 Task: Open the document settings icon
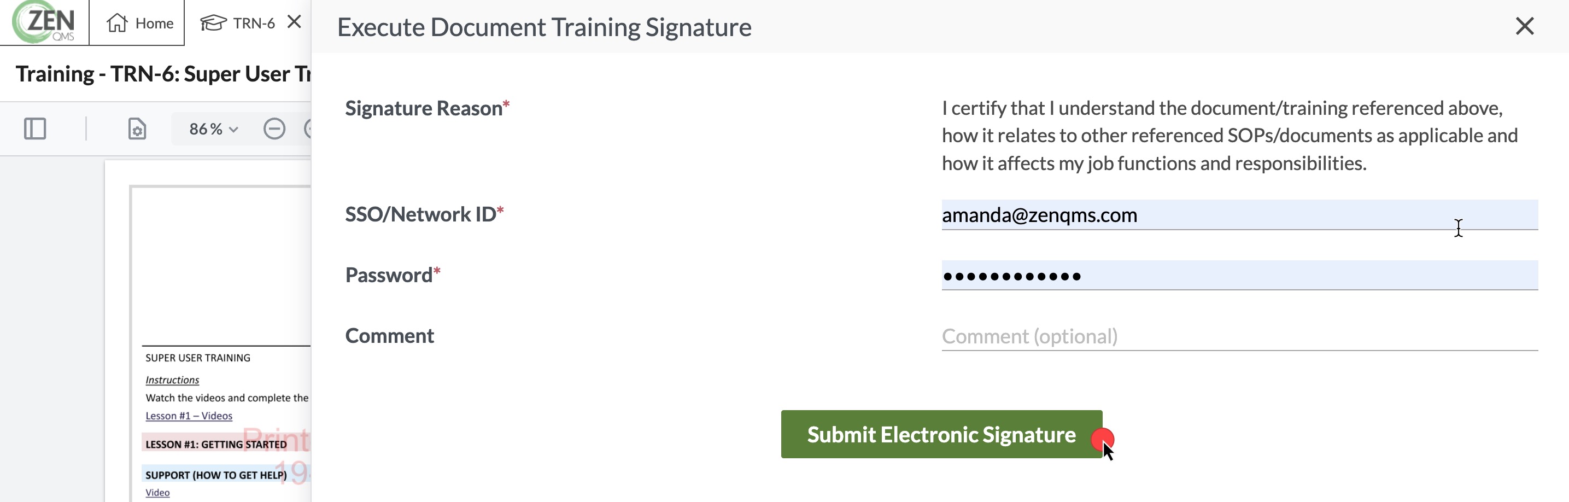click(137, 129)
